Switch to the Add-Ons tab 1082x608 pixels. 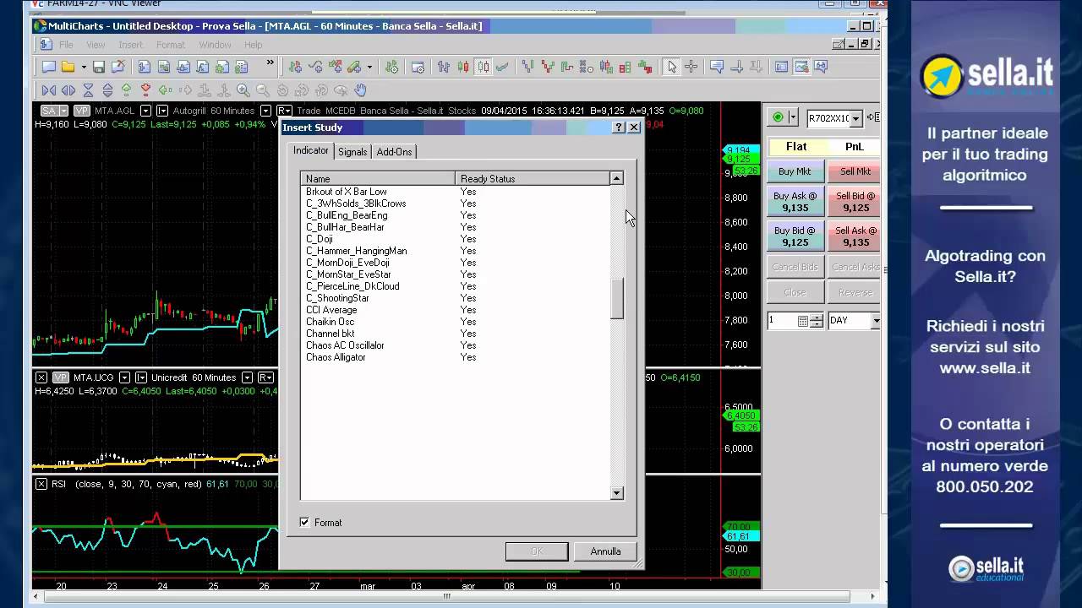394,152
